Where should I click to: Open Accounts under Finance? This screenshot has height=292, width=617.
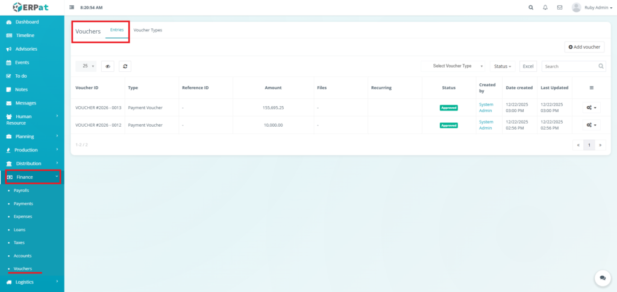pos(22,256)
